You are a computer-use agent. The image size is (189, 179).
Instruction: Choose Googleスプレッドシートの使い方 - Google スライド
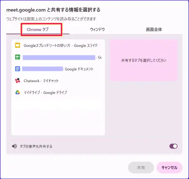(58, 45)
